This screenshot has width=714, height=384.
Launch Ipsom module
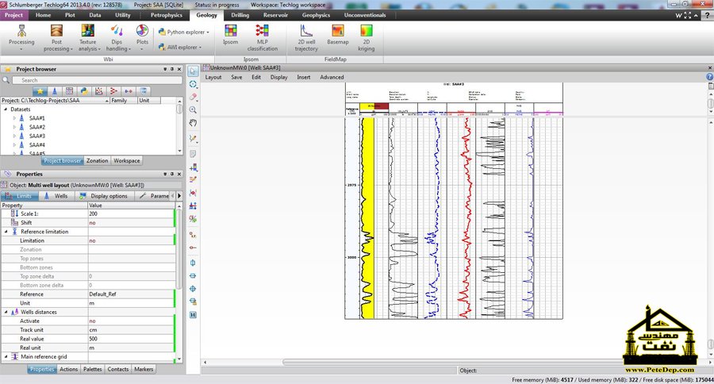pyautogui.click(x=230, y=35)
